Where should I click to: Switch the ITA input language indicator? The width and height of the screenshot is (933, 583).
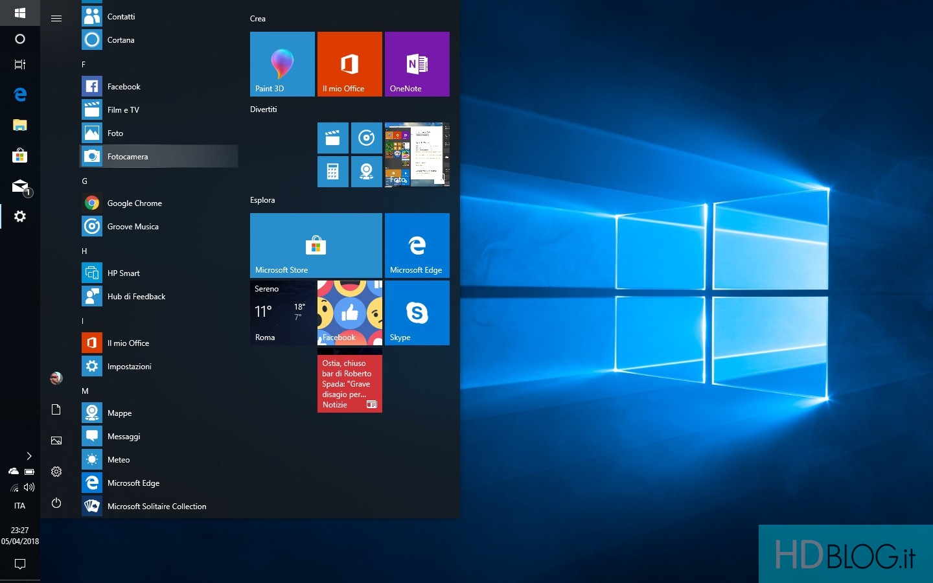click(x=20, y=506)
